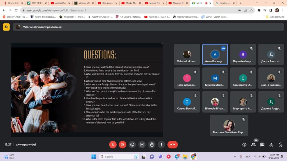Open the emoji reactions panel

[x=132, y=145]
